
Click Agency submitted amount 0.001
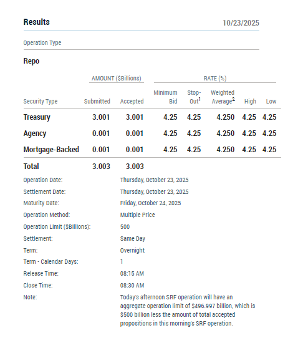(101, 133)
